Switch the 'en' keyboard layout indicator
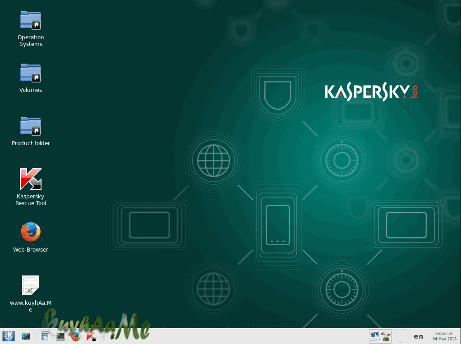 pos(418,337)
